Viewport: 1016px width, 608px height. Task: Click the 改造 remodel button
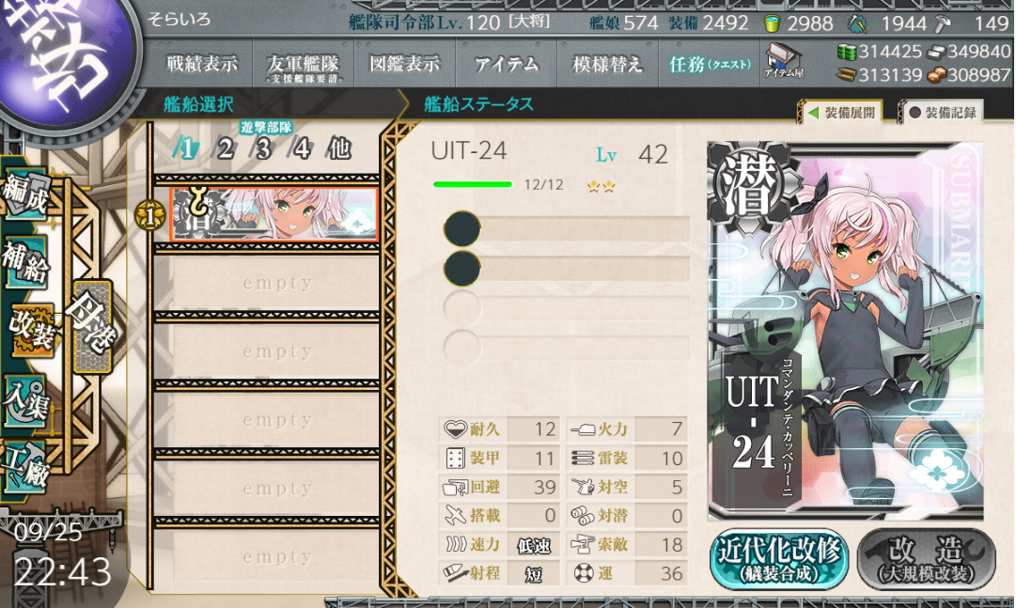[x=927, y=559]
